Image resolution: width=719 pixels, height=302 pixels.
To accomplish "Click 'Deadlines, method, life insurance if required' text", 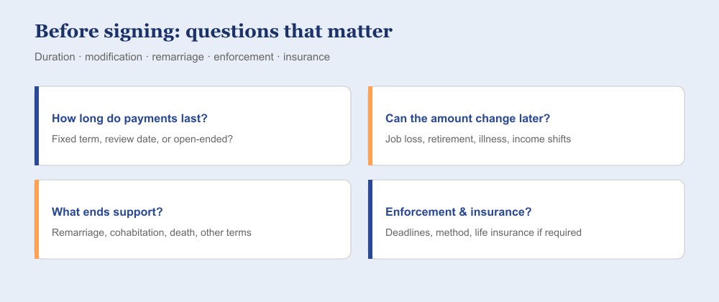I will pyautogui.click(x=483, y=232).
